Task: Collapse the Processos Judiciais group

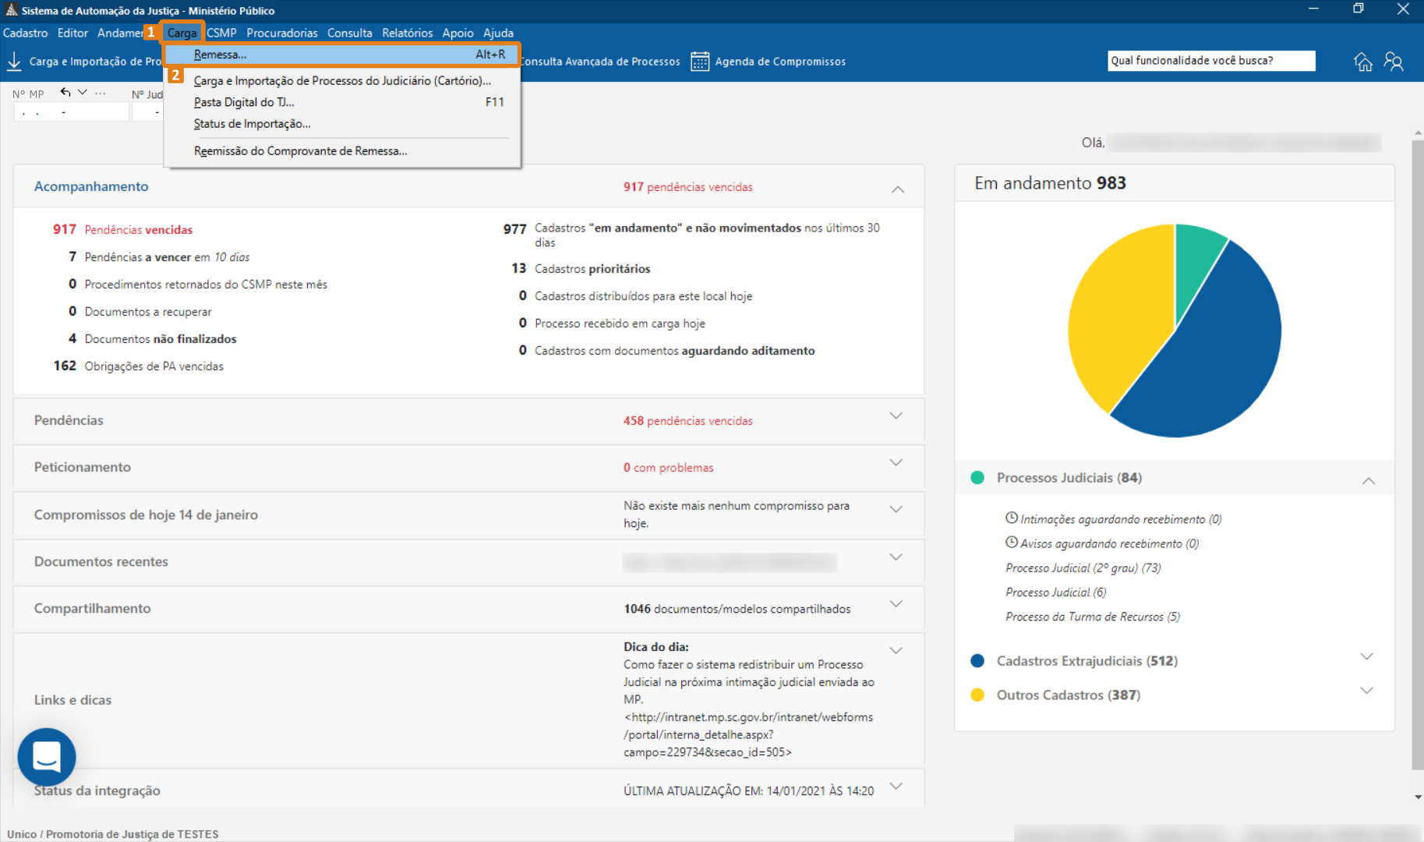Action: pos(1368,480)
